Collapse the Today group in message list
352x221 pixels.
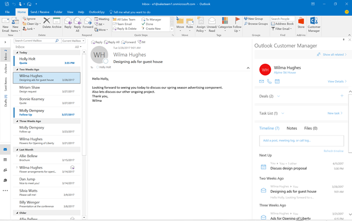(17, 52)
